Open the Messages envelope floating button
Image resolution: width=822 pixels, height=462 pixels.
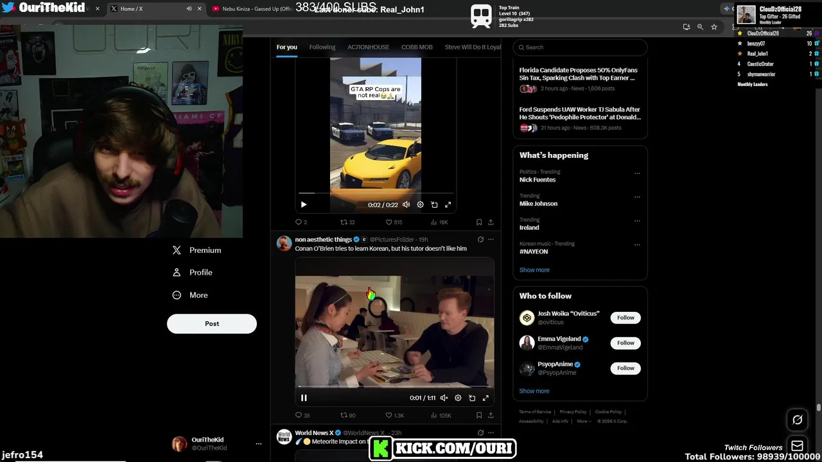797,446
